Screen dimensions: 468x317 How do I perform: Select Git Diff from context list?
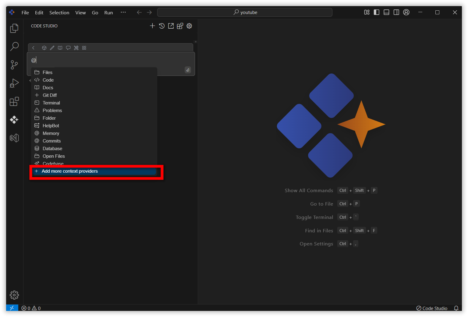50,95
